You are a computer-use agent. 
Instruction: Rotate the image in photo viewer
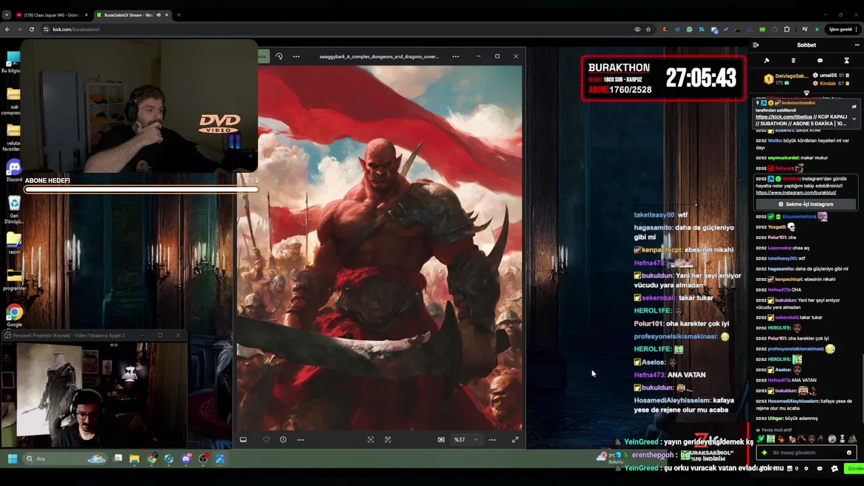coord(279,56)
